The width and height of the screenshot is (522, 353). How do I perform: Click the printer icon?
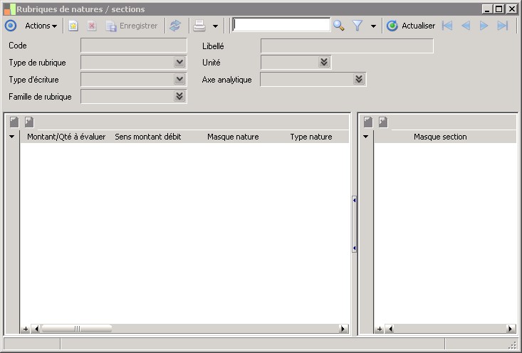[x=199, y=26]
